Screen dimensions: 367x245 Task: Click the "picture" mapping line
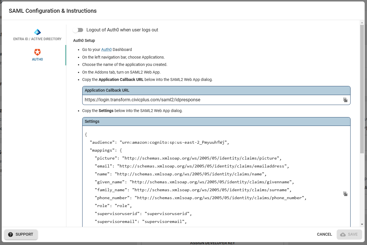tap(188, 158)
